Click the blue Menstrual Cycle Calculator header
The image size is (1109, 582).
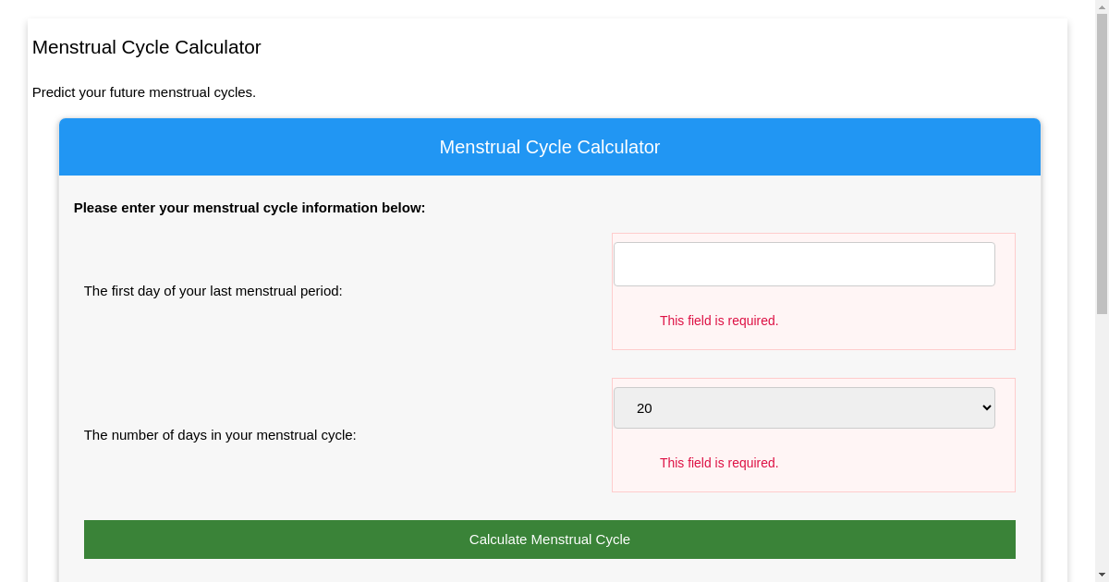click(x=549, y=146)
